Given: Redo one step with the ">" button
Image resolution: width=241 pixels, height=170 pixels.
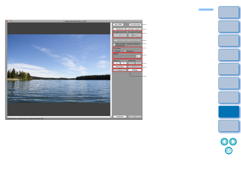Looking at the screenshot, I should (x=131, y=63).
